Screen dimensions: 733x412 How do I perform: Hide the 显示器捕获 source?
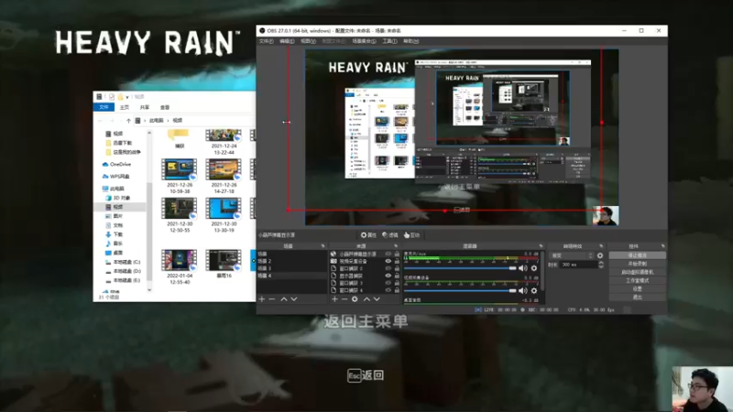point(388,276)
